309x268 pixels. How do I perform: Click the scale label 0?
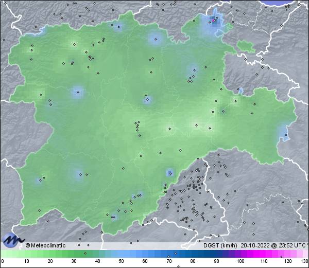[3, 261]
